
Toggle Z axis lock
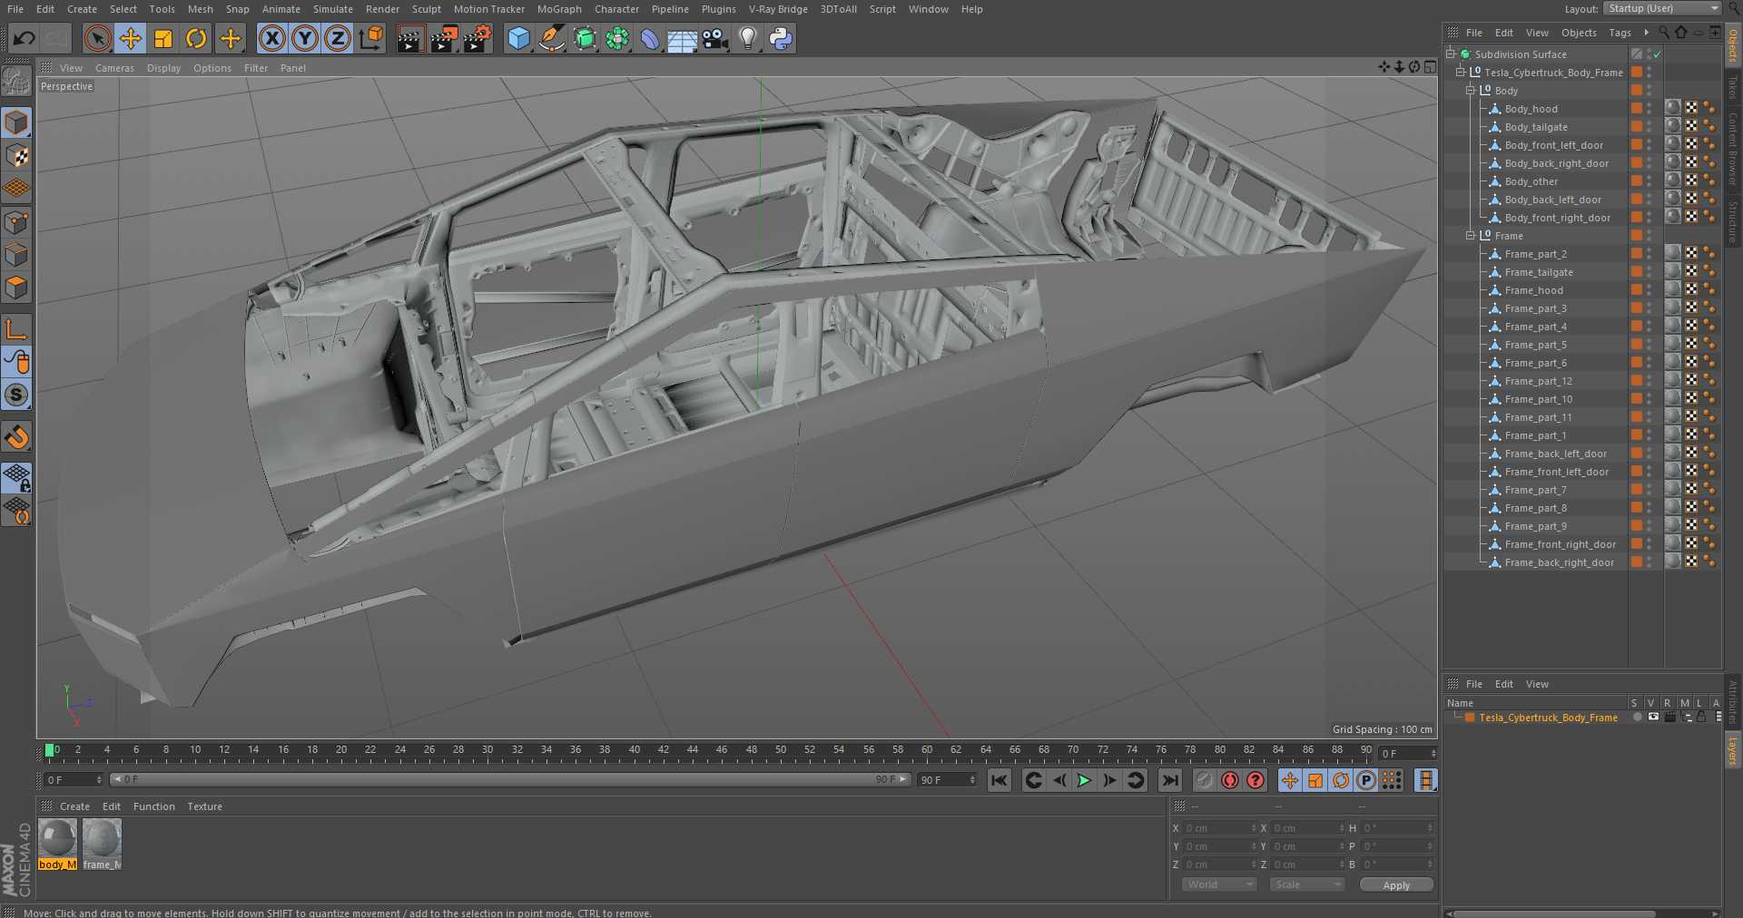[338, 38]
